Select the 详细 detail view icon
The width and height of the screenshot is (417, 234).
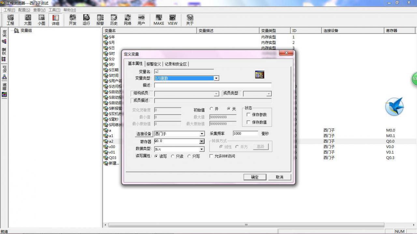(55, 20)
